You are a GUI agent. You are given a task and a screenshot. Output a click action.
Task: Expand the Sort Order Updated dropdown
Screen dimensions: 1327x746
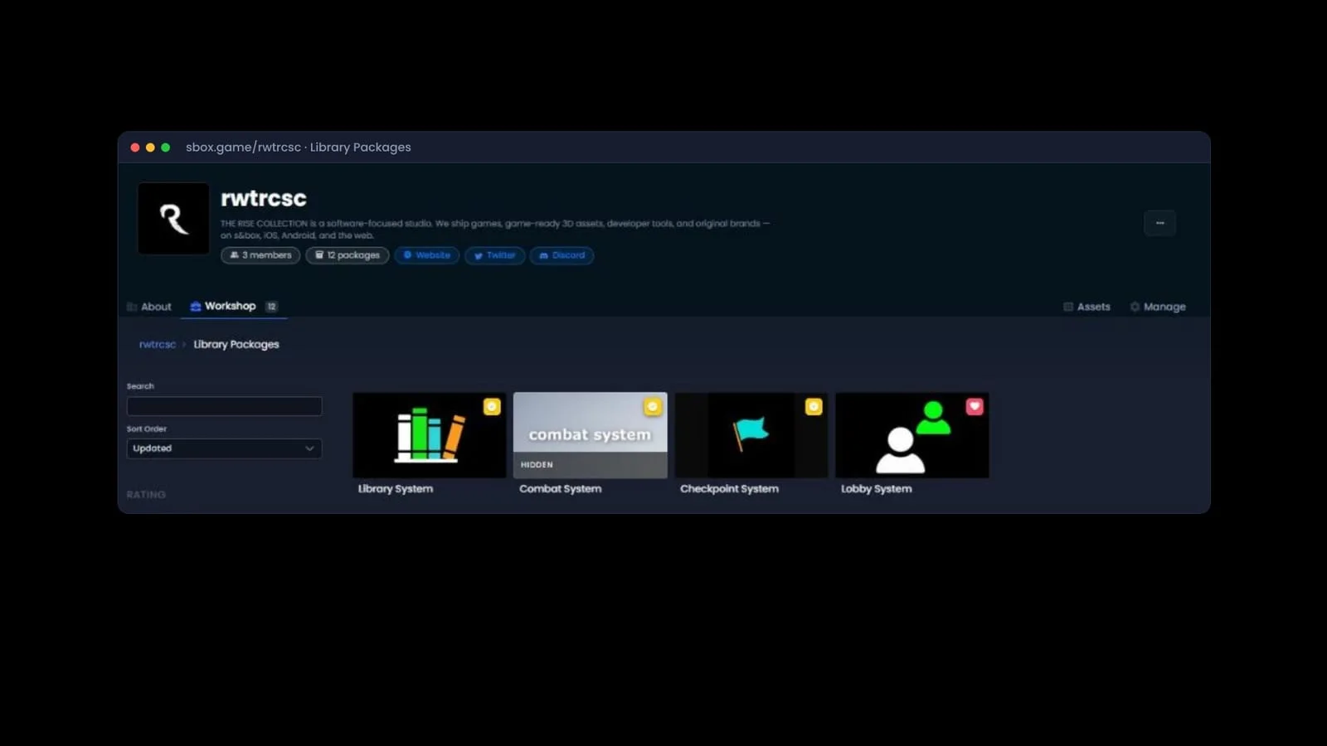(x=224, y=448)
